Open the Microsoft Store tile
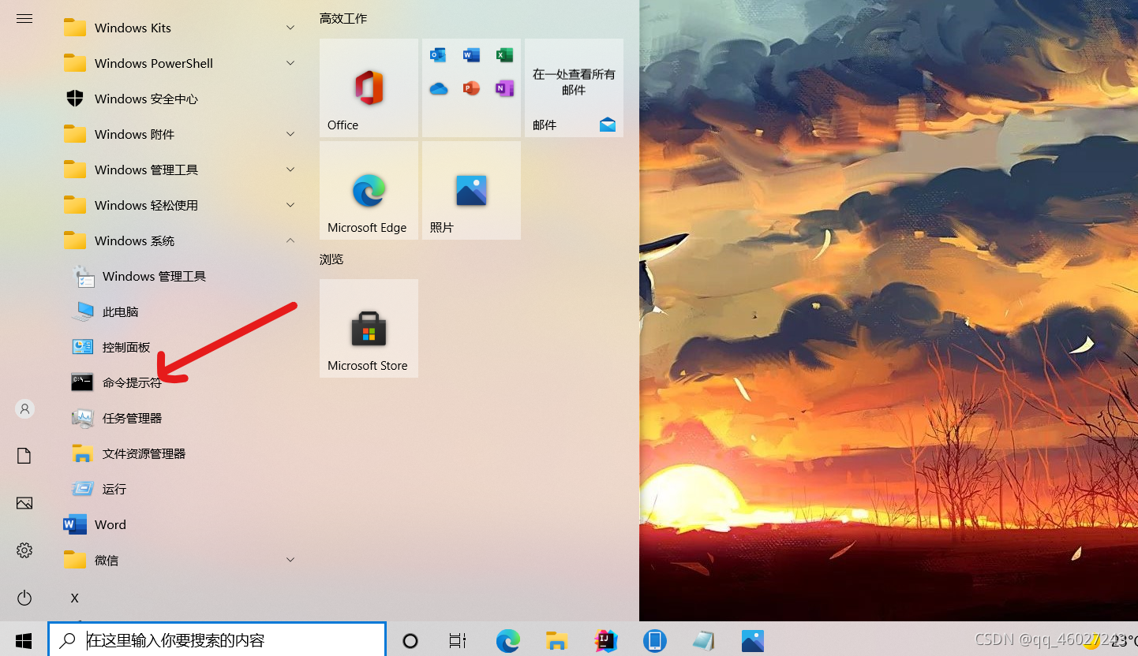The image size is (1138, 656). click(369, 328)
